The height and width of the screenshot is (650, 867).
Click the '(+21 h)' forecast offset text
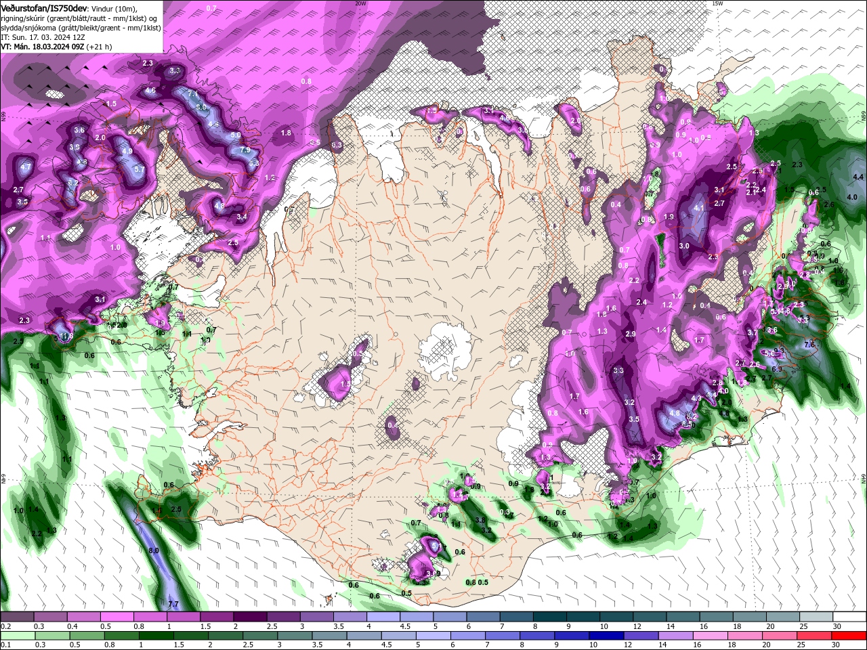(99, 47)
